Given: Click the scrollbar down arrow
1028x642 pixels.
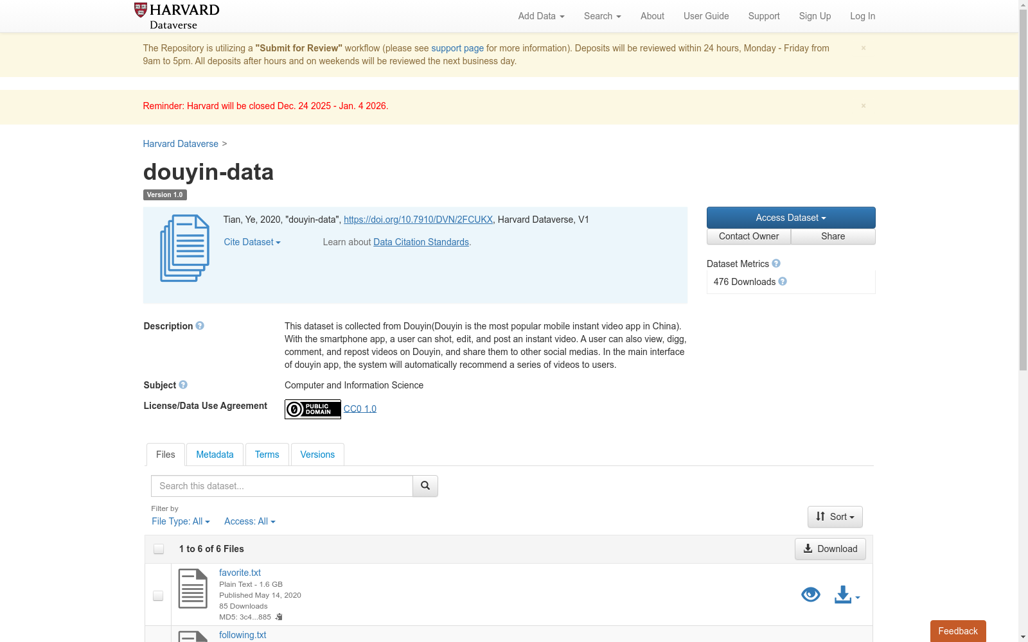Looking at the screenshot, I should [x=1023, y=637].
